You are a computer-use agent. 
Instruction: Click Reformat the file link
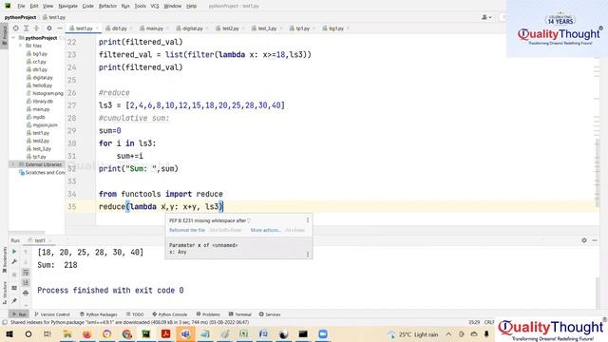pyautogui.click(x=187, y=230)
